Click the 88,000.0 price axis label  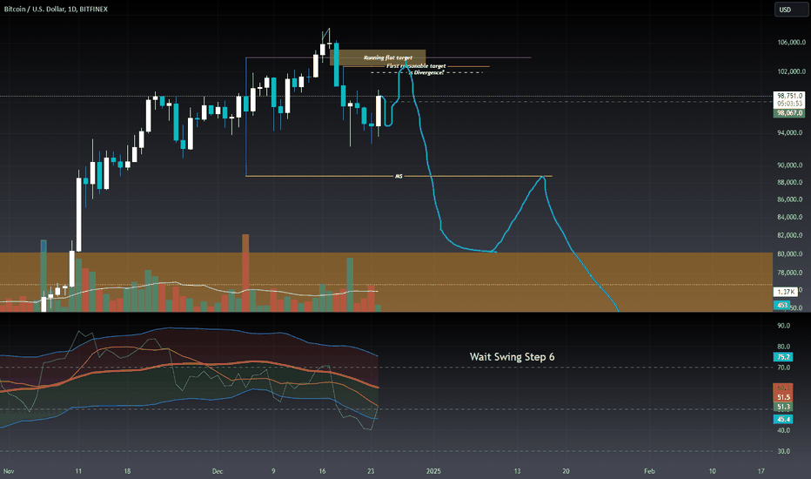(791, 182)
